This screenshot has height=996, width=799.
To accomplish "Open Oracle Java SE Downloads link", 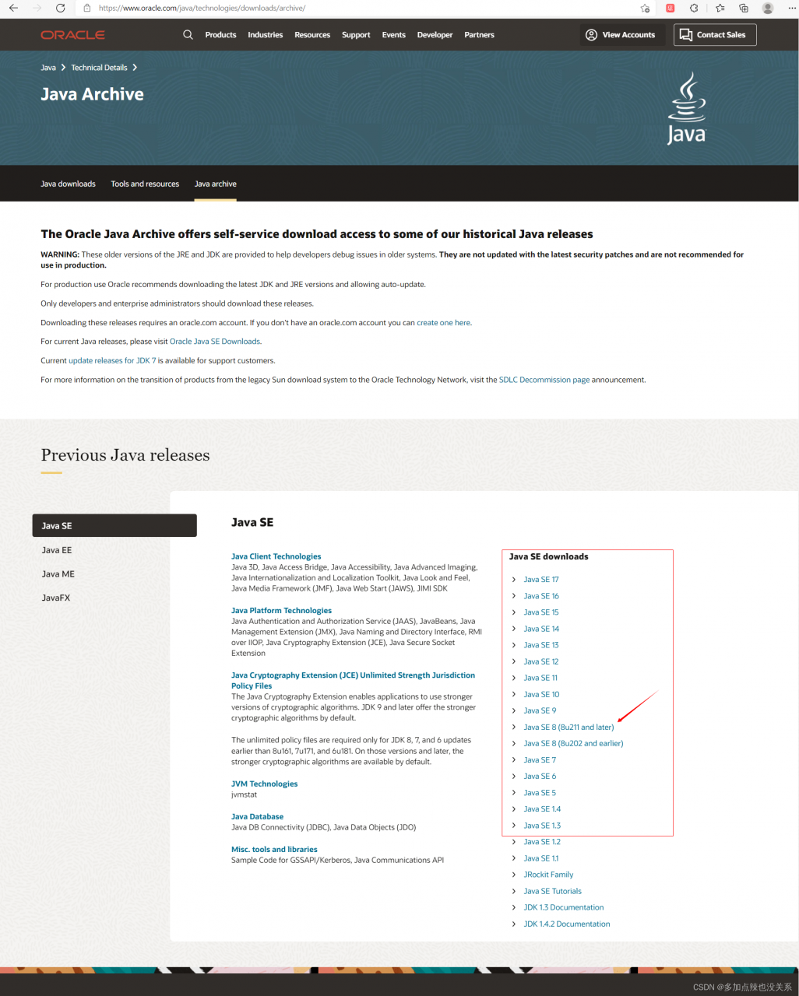I will [215, 342].
